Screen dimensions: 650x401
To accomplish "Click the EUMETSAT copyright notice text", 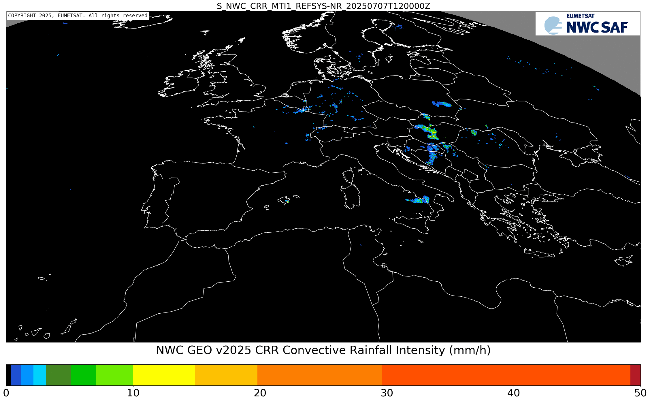I will pos(78,16).
